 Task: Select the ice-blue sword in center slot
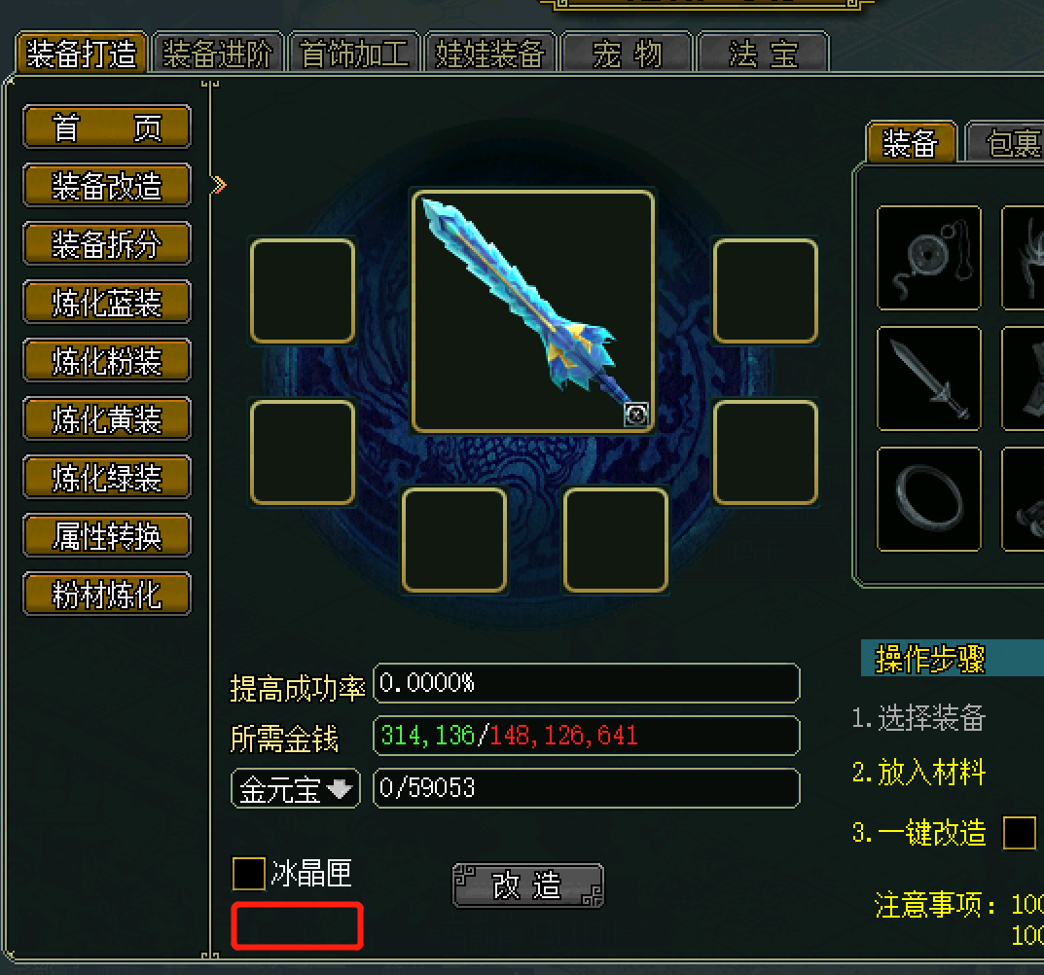532,311
